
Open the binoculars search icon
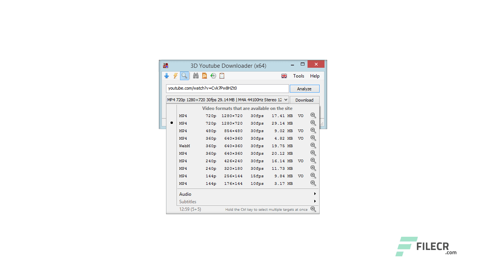click(x=195, y=76)
